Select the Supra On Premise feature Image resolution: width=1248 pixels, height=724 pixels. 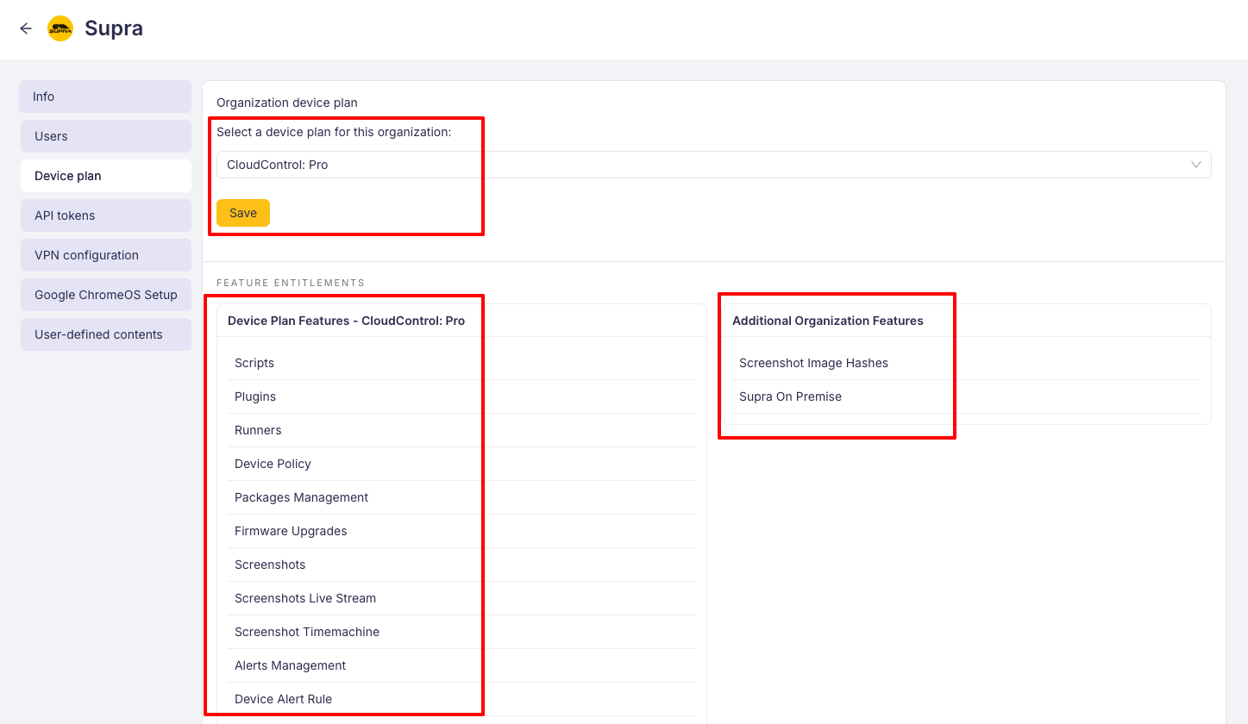tap(790, 396)
